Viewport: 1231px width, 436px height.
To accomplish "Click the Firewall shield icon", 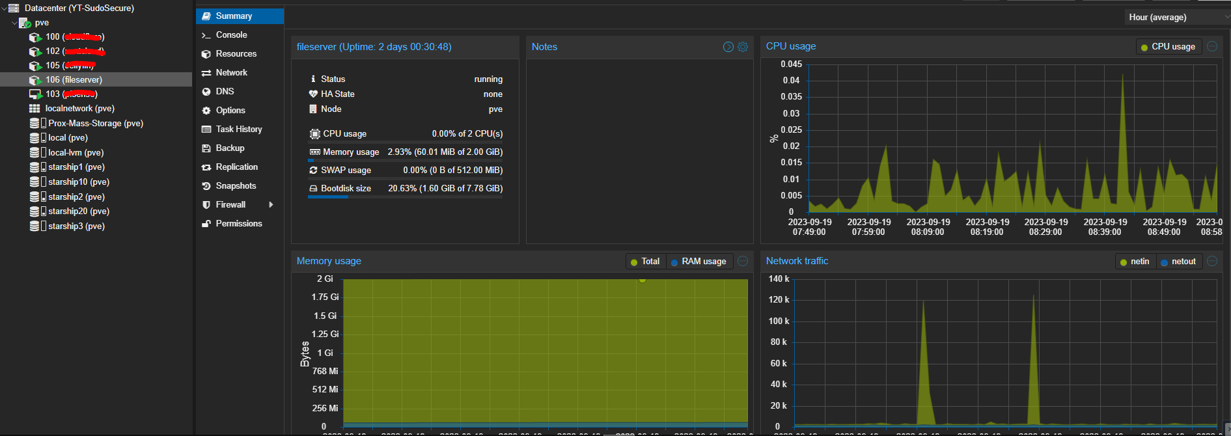I will point(206,205).
